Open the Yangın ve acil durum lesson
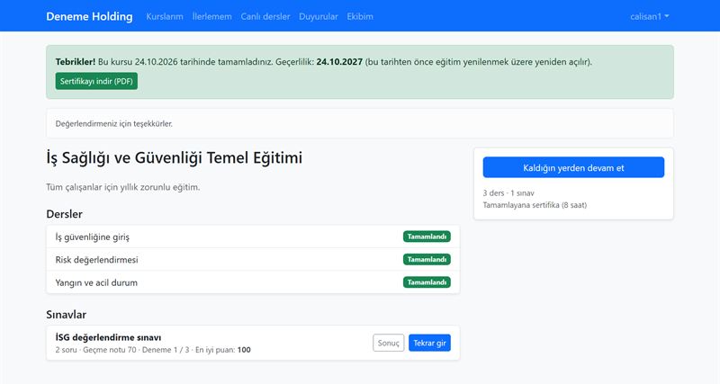 253,282
